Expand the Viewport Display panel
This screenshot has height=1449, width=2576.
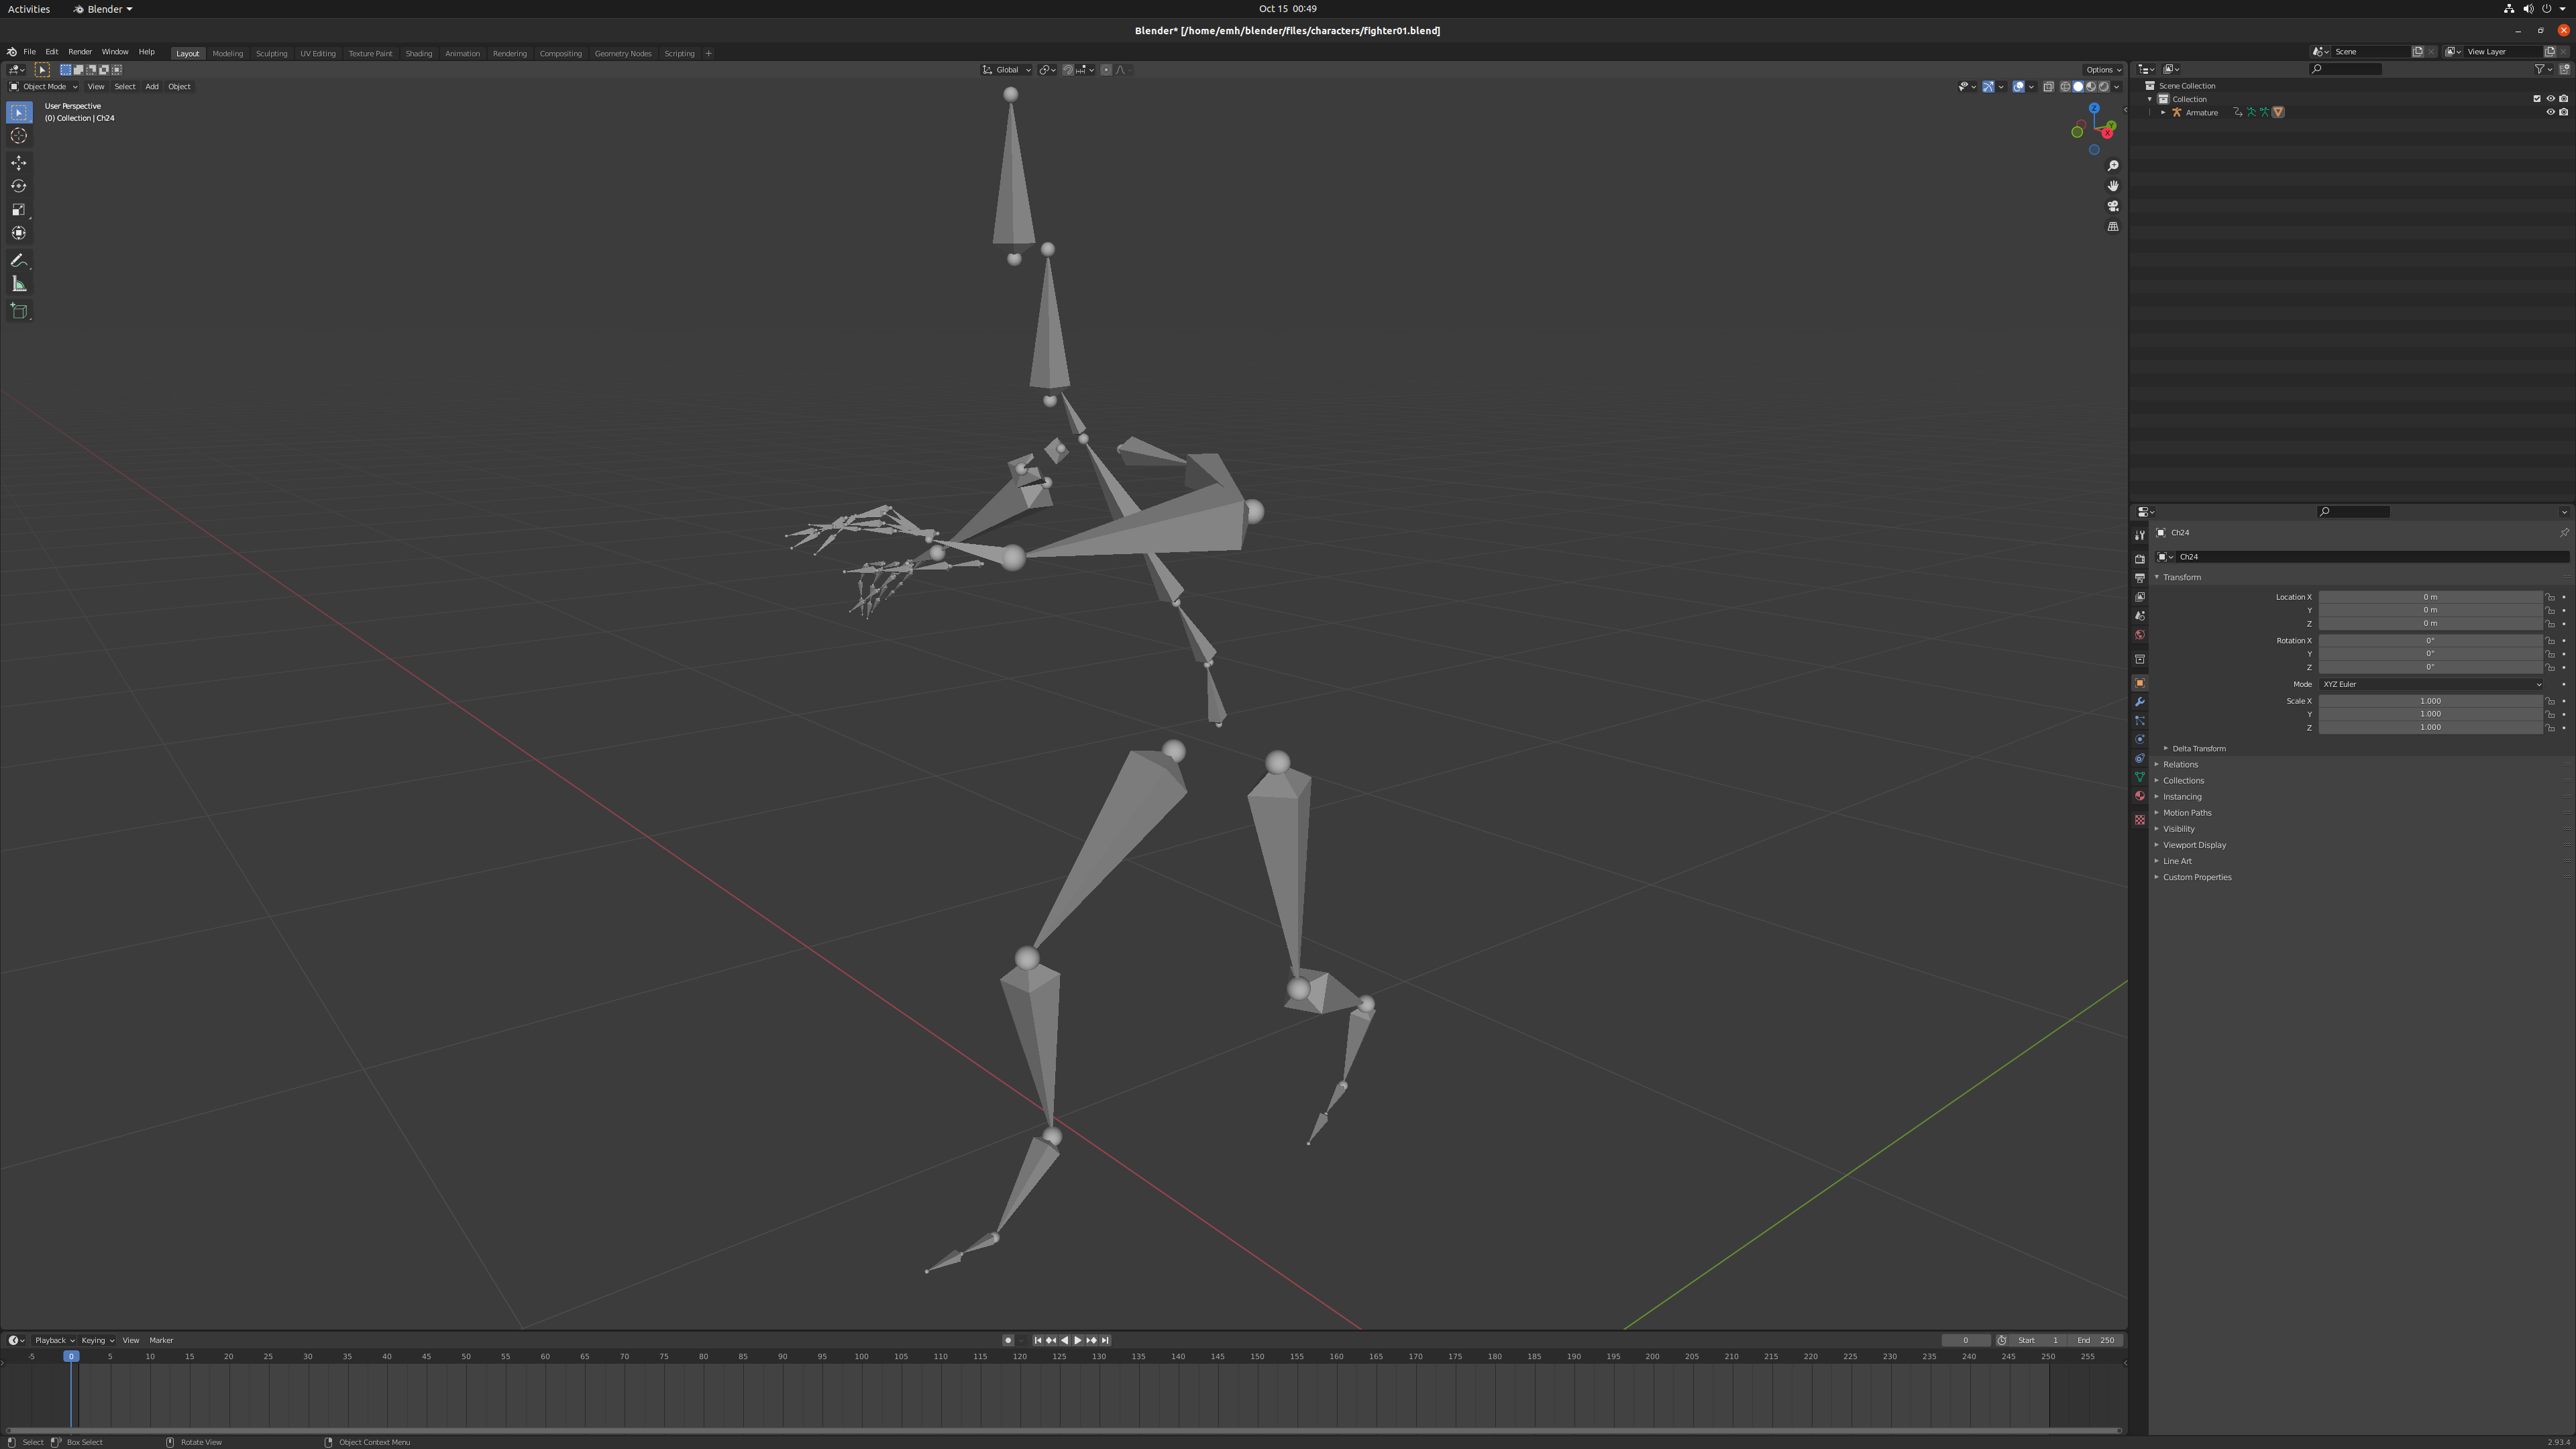(x=2194, y=845)
